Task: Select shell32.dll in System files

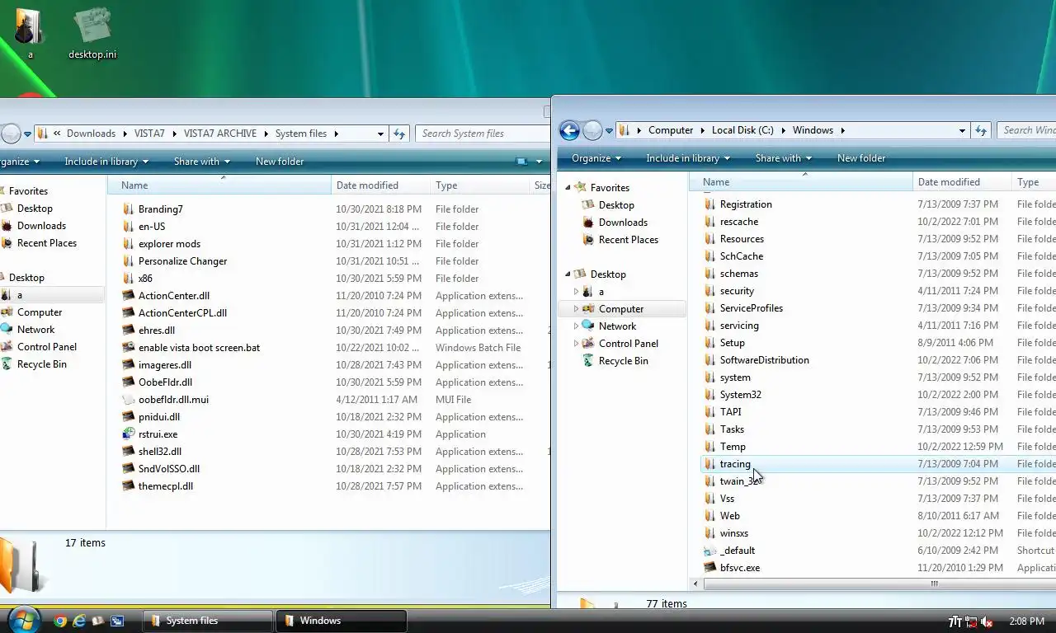Action: (x=160, y=452)
